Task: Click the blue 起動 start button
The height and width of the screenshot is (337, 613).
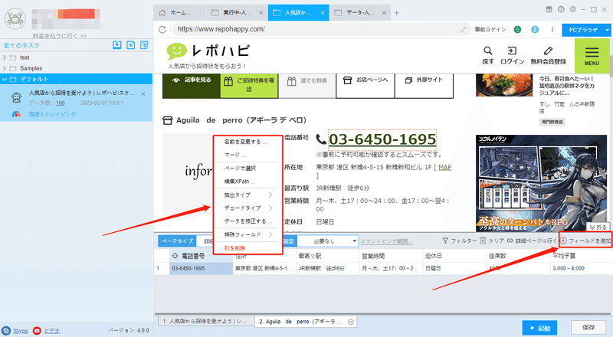Action: [540, 328]
